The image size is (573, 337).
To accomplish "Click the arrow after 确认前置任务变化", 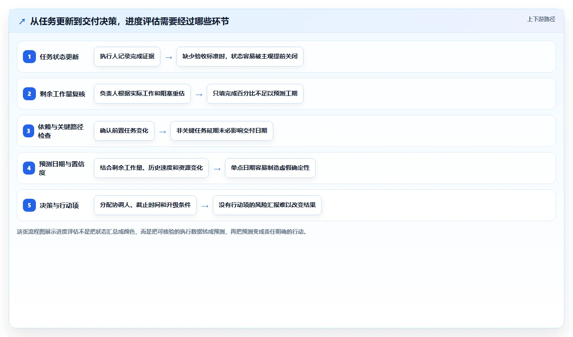I will [163, 131].
